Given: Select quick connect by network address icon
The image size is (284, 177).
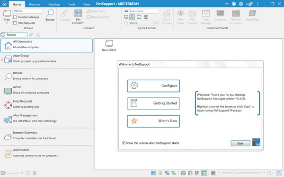Looking at the screenshot, I should click(146, 17).
